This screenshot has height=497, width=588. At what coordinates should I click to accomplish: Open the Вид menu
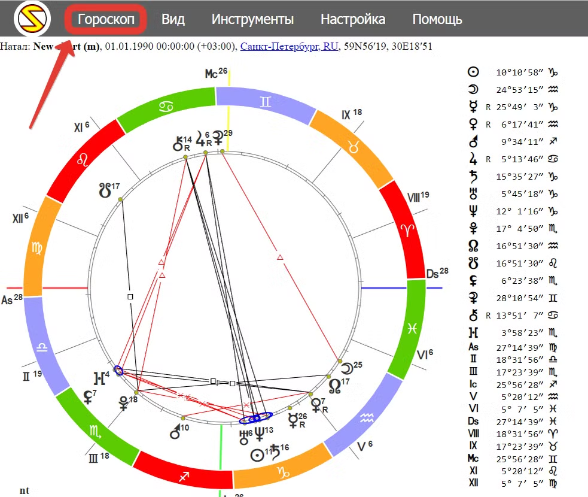coord(173,19)
